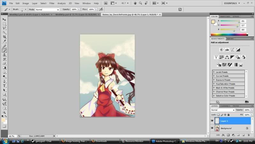Toggle lock image pixels
255x144 pixels.
222,115
